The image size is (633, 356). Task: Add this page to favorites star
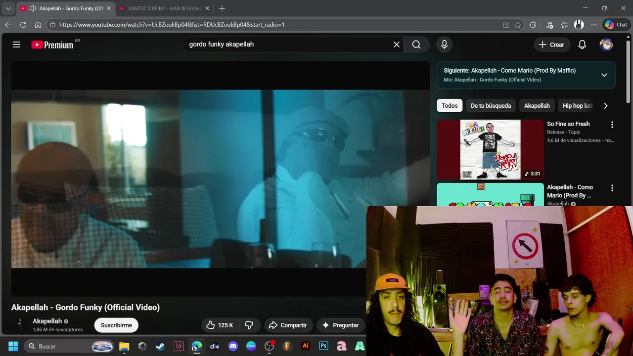click(x=518, y=25)
